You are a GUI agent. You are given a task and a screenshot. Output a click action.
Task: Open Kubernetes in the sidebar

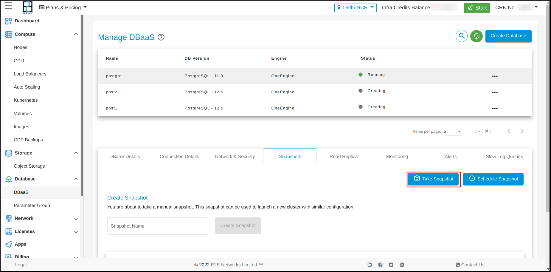pyautogui.click(x=26, y=100)
